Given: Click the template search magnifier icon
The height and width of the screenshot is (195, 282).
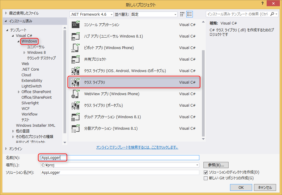Looking at the screenshot, I should (x=272, y=14).
